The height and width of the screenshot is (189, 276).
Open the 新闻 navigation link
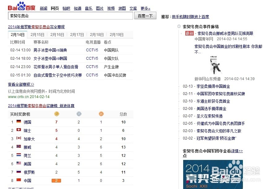pos(44,8)
